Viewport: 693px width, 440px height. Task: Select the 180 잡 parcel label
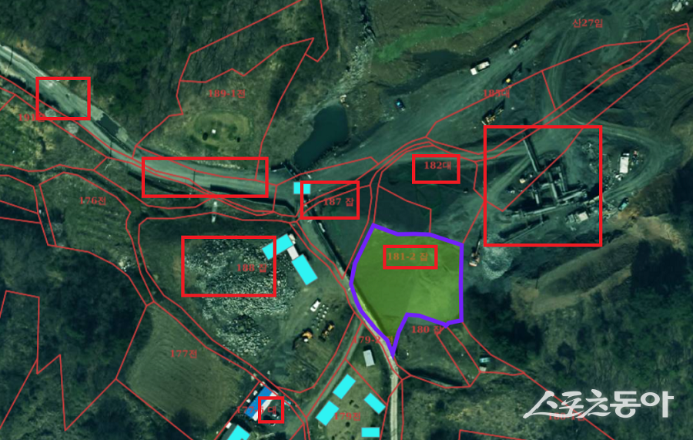[426, 330]
